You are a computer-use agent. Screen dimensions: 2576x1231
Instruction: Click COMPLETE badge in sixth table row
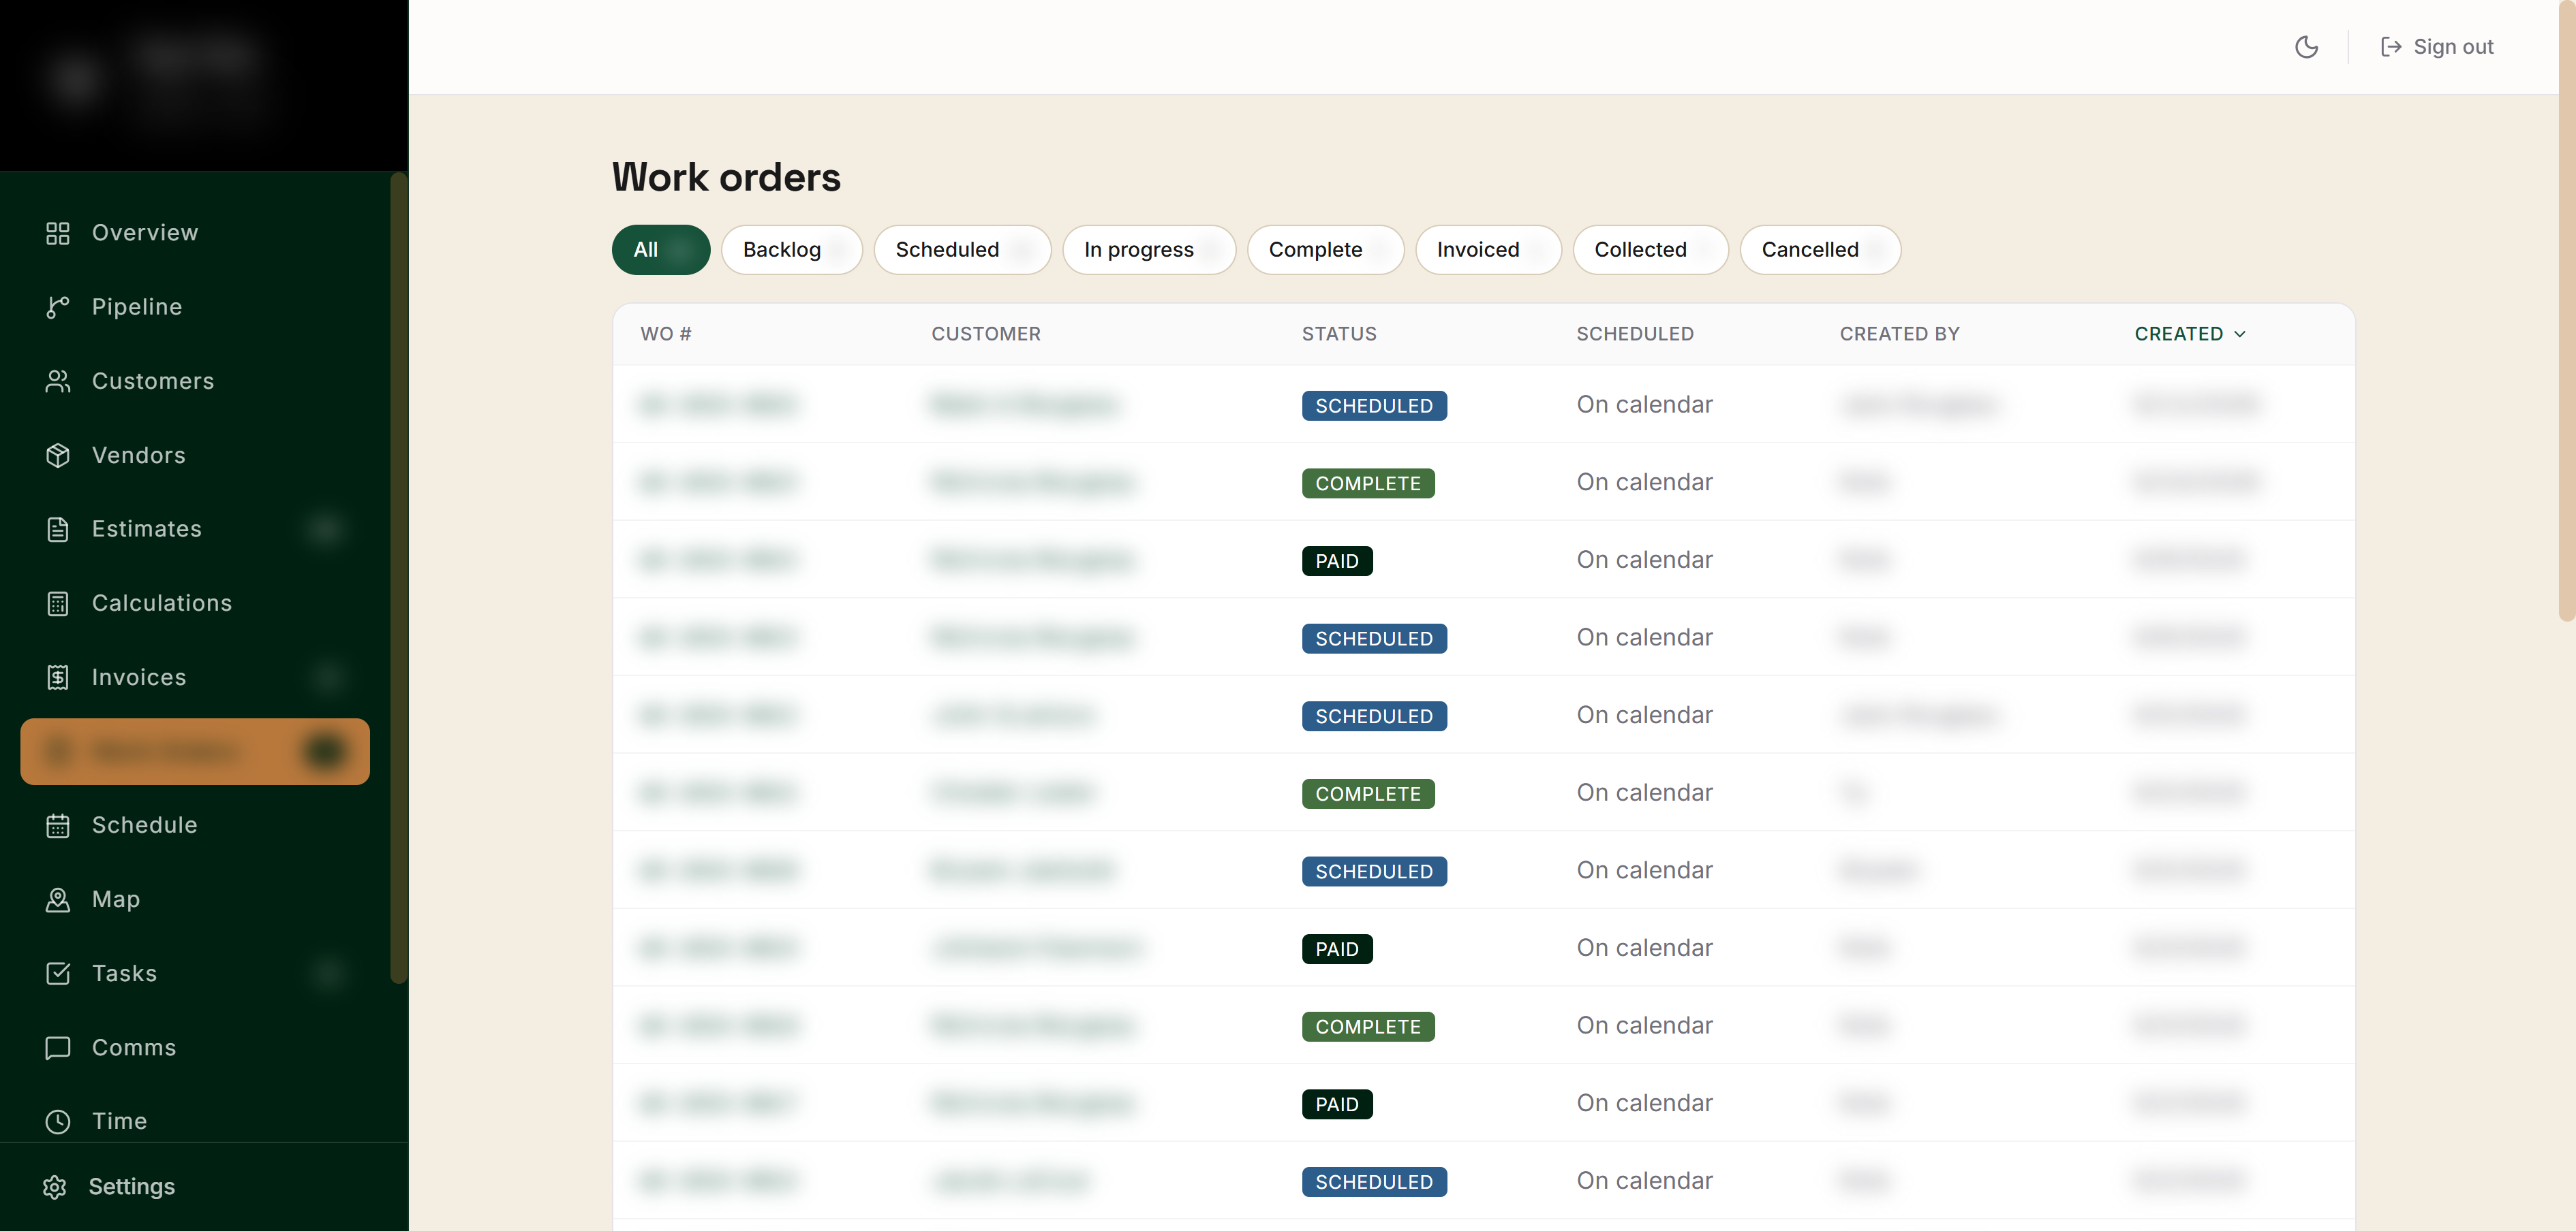click(1368, 793)
